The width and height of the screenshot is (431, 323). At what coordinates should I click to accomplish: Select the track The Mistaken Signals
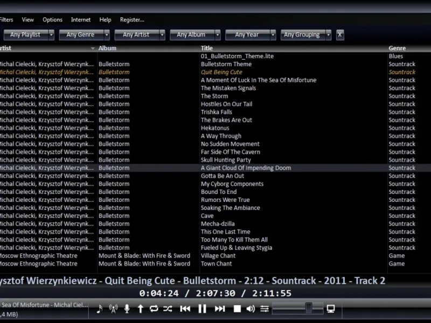point(228,88)
